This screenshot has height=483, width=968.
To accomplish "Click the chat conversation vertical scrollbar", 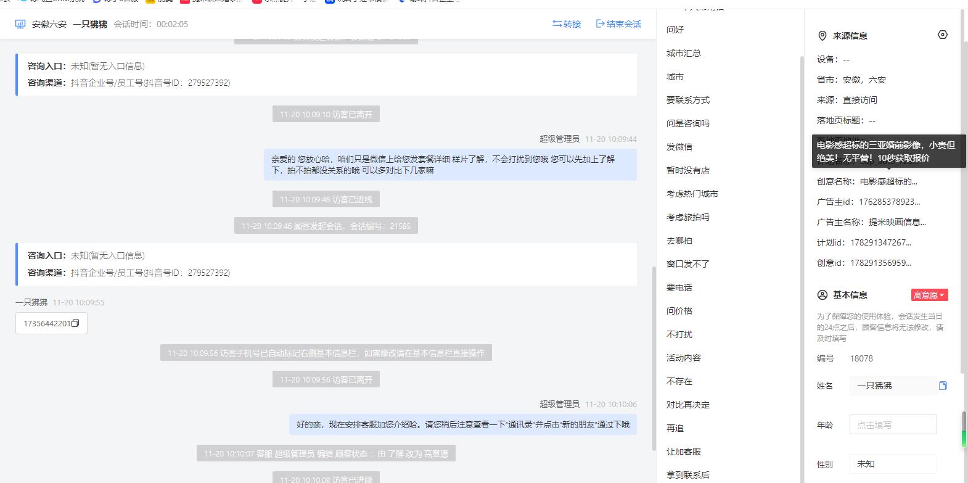I will [654, 358].
